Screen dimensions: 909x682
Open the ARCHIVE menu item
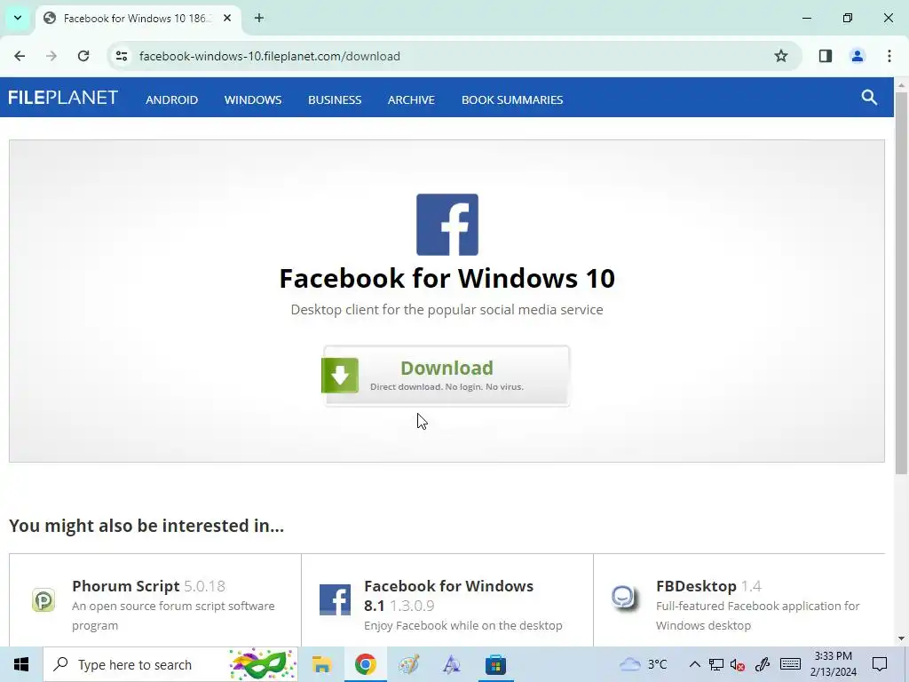point(411,99)
